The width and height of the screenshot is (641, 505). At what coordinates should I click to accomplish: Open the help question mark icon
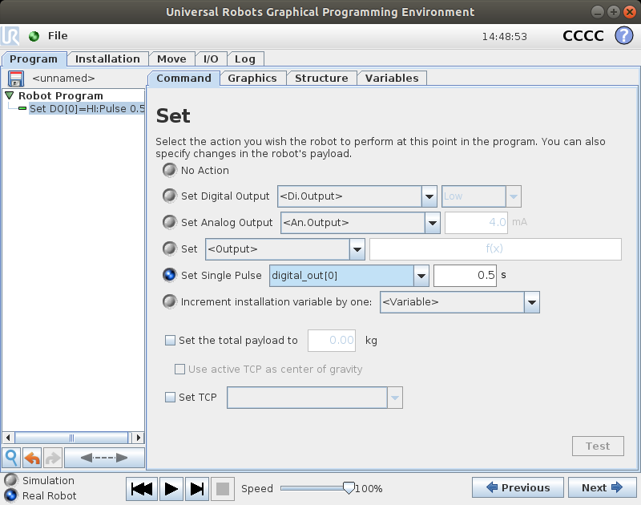(x=623, y=36)
